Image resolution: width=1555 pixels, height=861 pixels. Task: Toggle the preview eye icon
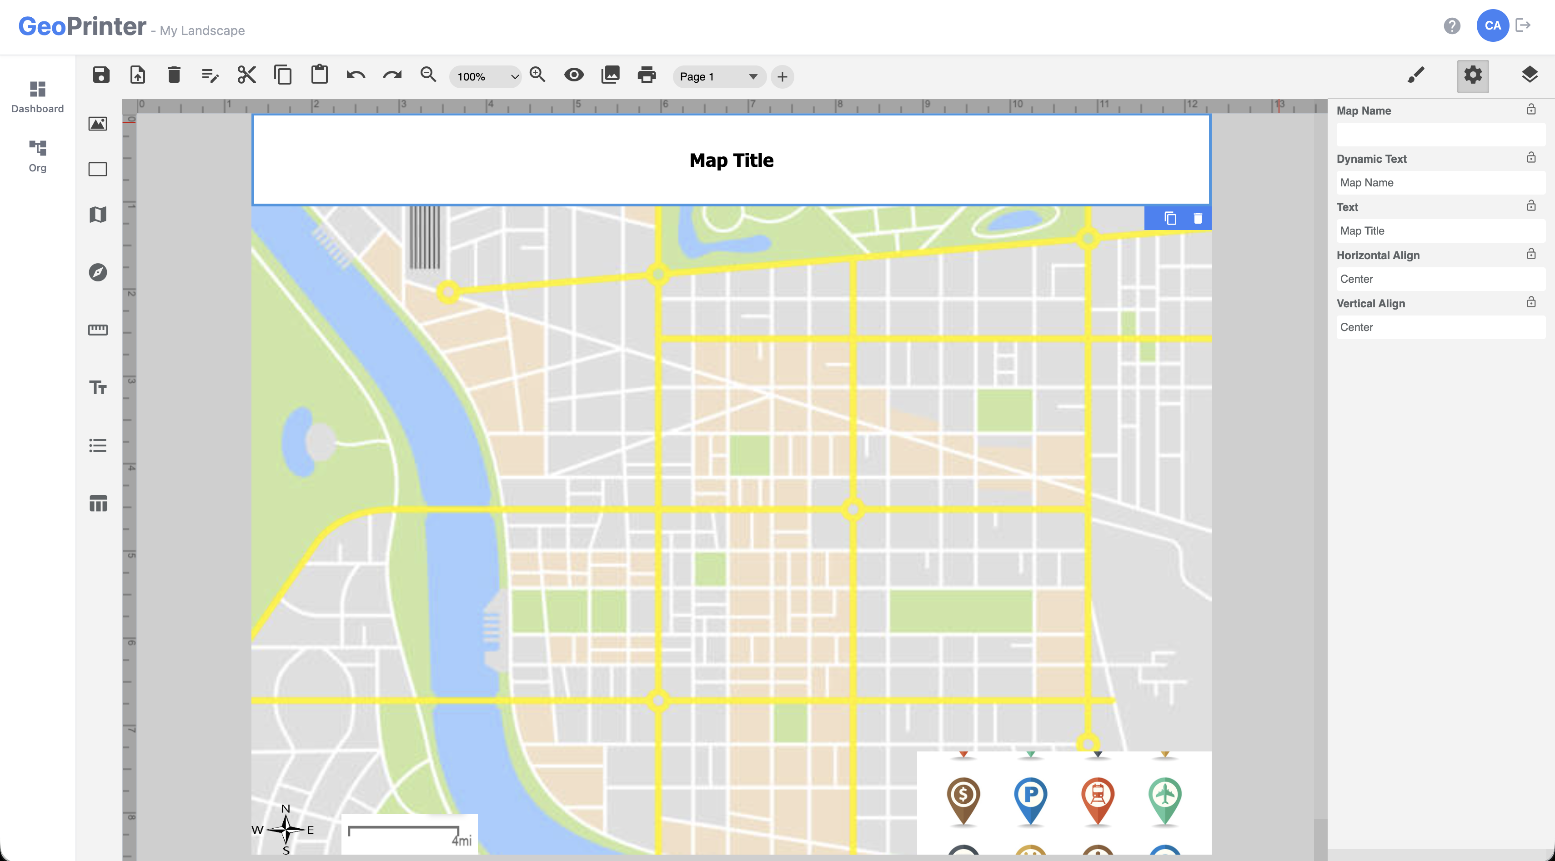coord(573,75)
